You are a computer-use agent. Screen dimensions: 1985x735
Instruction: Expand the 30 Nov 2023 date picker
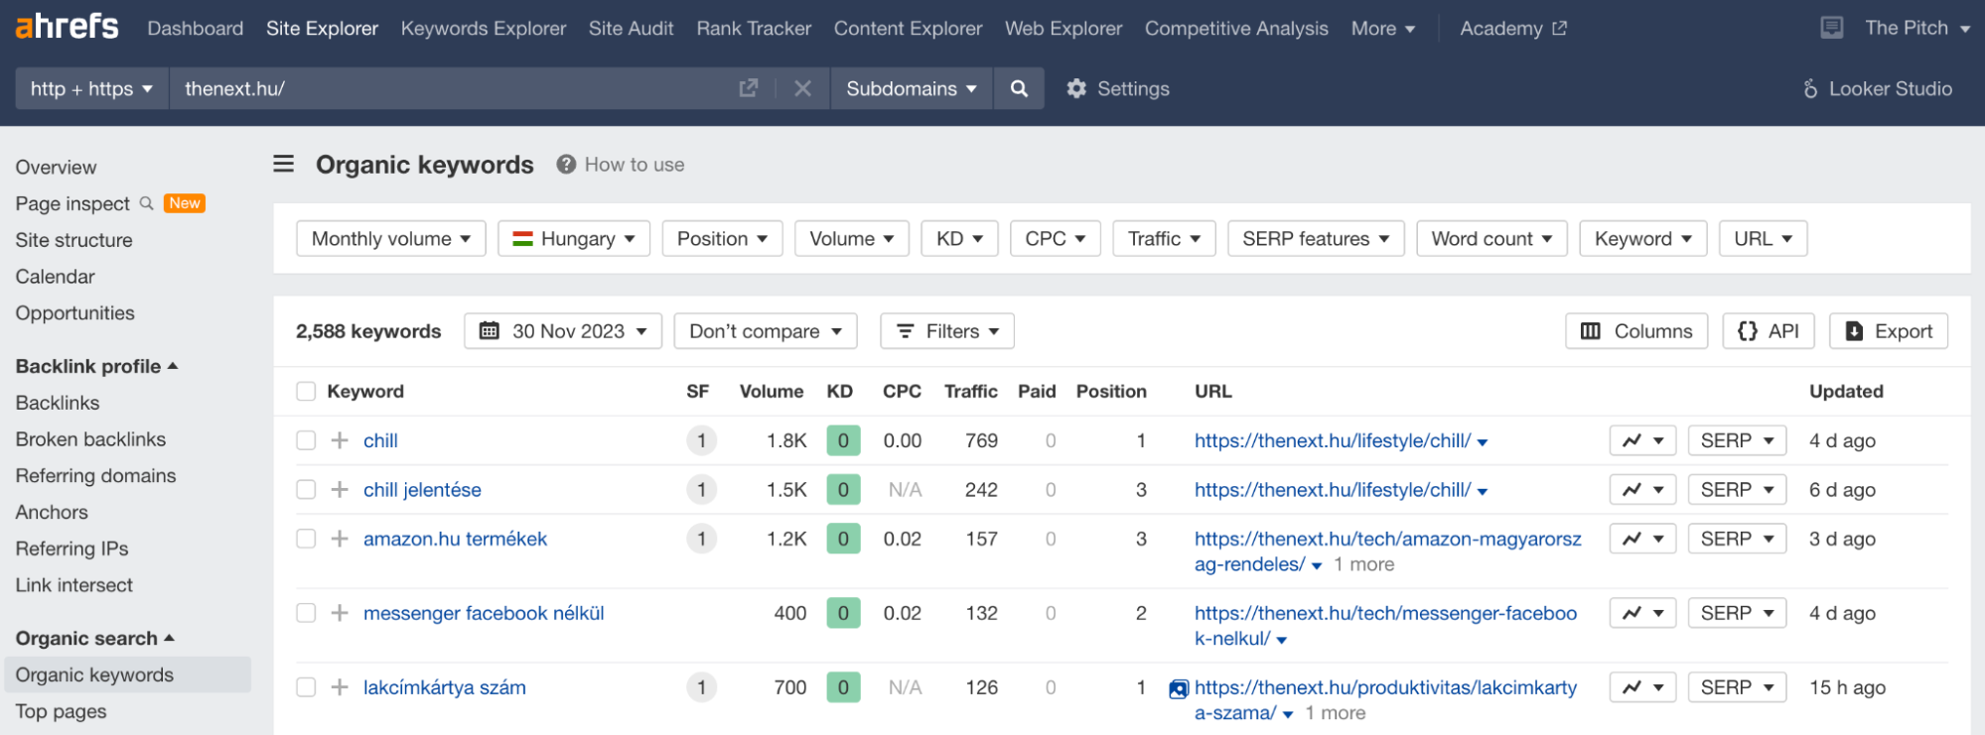[x=563, y=331]
